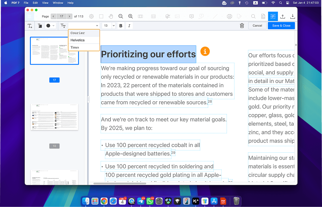Click the comment note icon
The height and width of the screenshot is (207, 322).
pyautogui.click(x=192, y=16)
